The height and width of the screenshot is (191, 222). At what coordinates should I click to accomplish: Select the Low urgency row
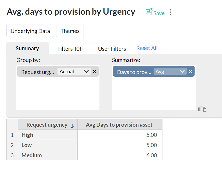27,145
